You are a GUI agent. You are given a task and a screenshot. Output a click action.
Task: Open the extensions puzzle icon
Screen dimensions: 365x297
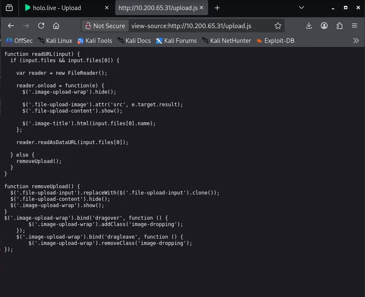coord(339,26)
